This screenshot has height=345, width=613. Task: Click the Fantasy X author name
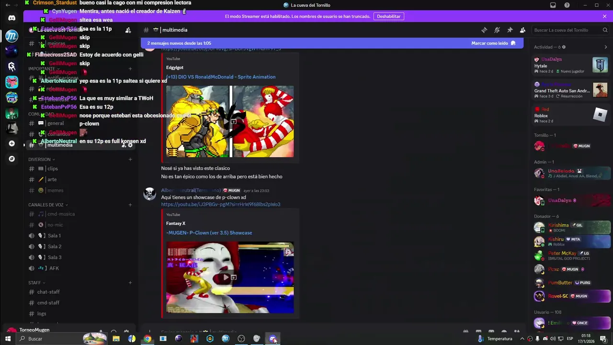(x=176, y=223)
